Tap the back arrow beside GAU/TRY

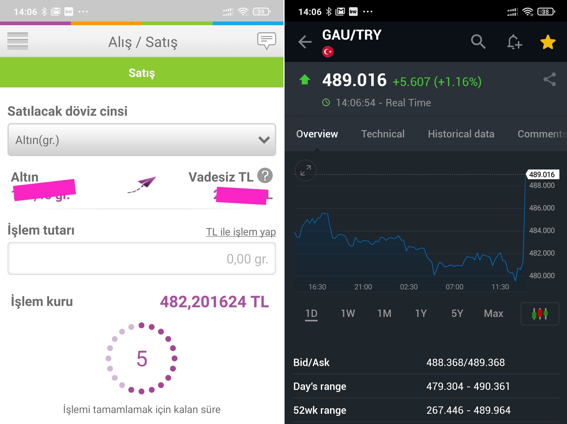[305, 42]
